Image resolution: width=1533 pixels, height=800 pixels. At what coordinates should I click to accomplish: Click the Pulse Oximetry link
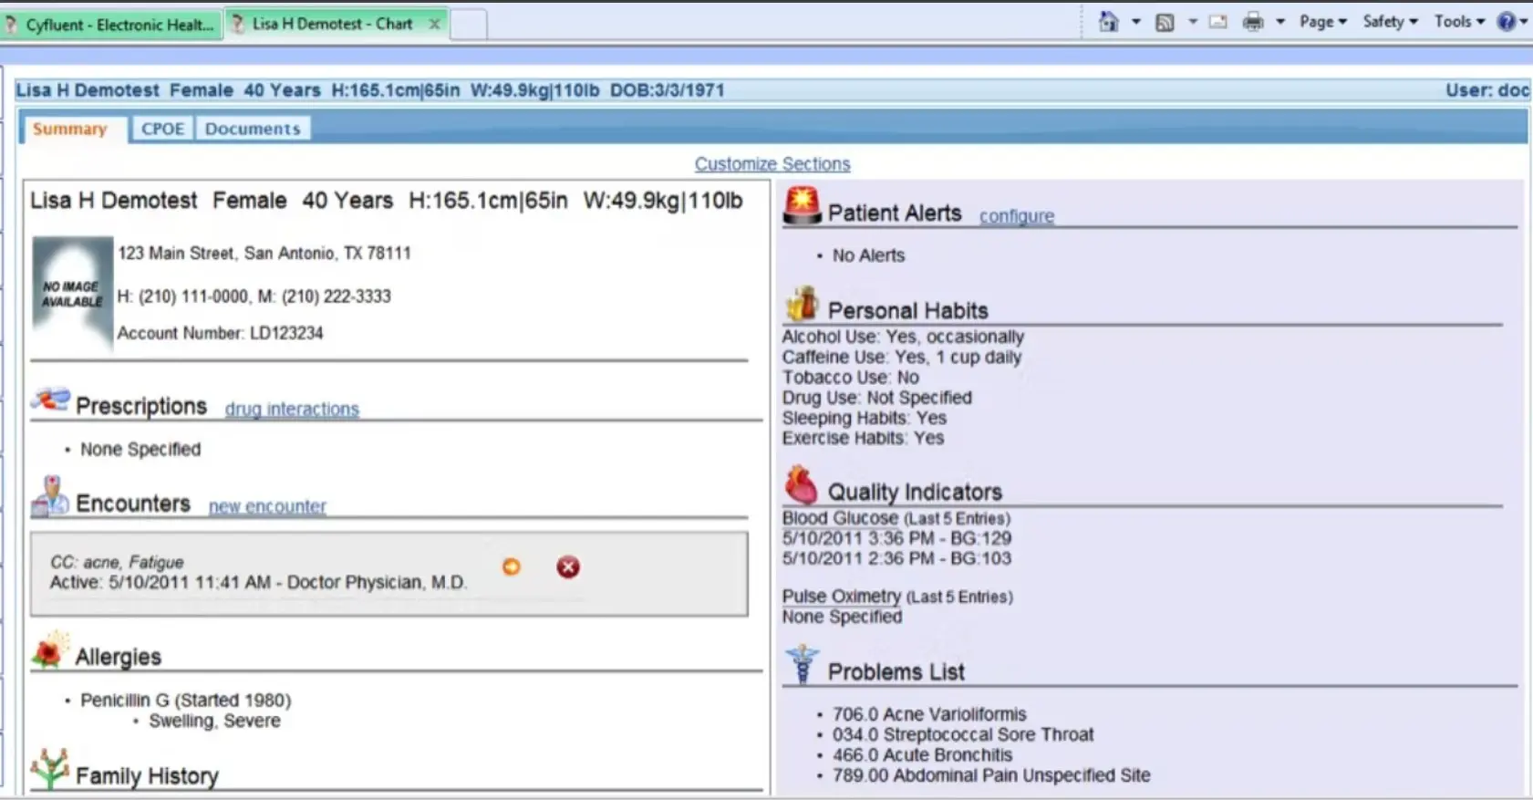click(842, 597)
